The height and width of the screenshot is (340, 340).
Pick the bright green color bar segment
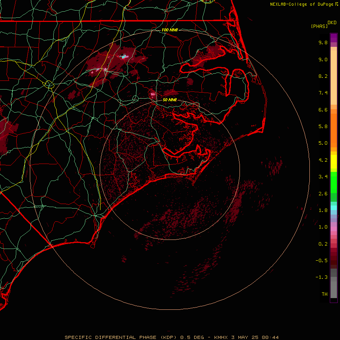(x=334, y=182)
